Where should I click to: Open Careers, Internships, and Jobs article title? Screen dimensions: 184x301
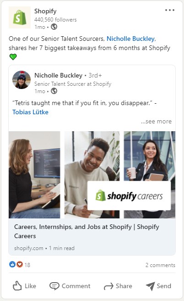87,231
